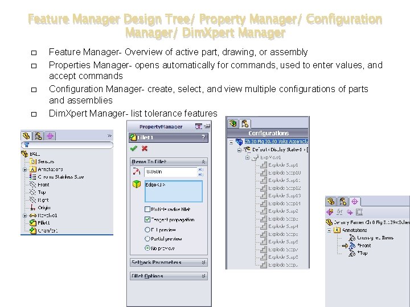Expand the Fillet Options section
This screenshot has height=307, width=410.
point(203,276)
